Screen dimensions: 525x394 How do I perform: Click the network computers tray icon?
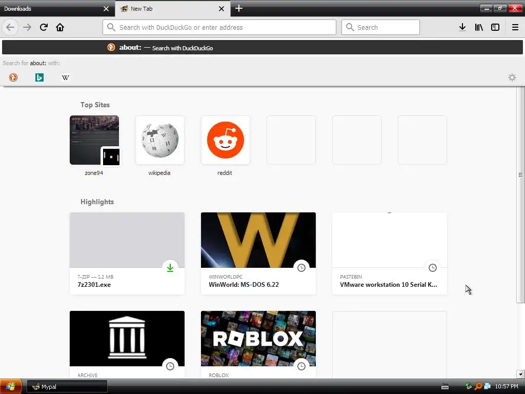click(487, 386)
